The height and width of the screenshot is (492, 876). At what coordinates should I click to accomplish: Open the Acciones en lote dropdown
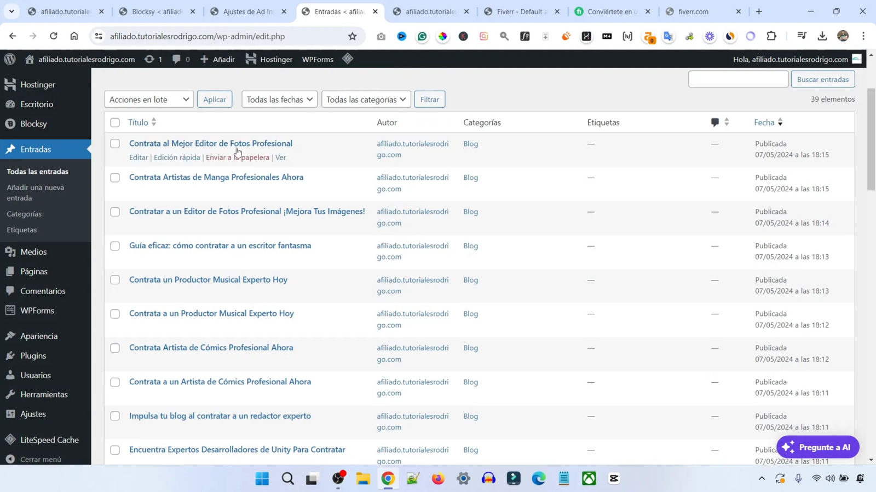[x=148, y=99]
